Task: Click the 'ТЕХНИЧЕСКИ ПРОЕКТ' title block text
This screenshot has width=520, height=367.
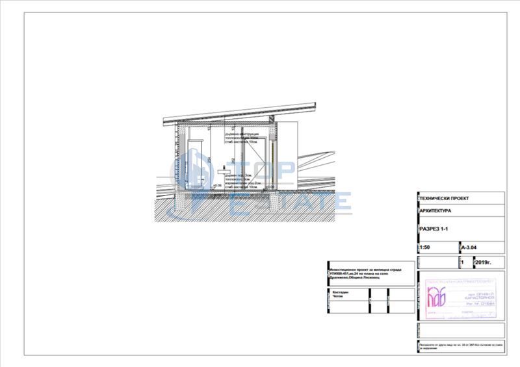Action: point(444,198)
